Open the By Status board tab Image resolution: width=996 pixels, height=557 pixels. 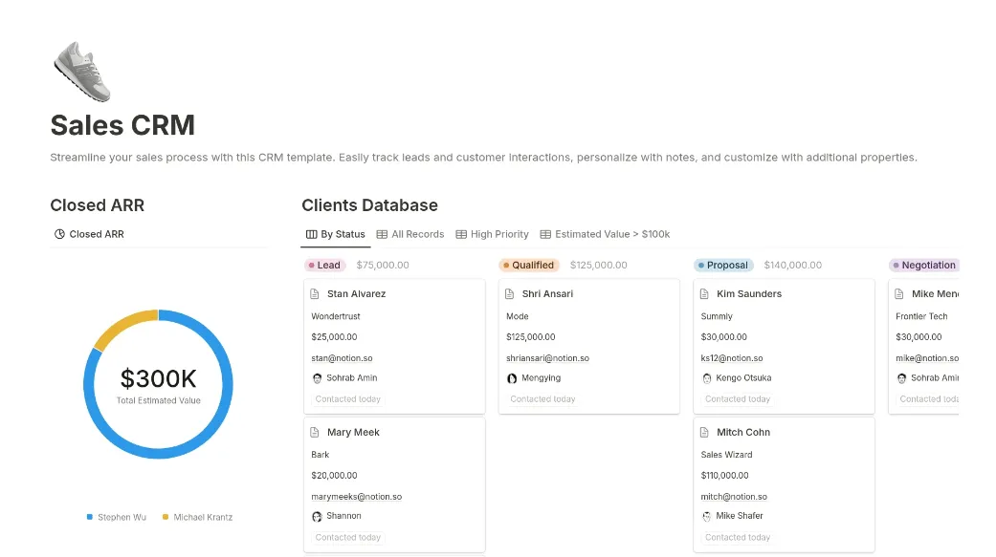pos(336,234)
